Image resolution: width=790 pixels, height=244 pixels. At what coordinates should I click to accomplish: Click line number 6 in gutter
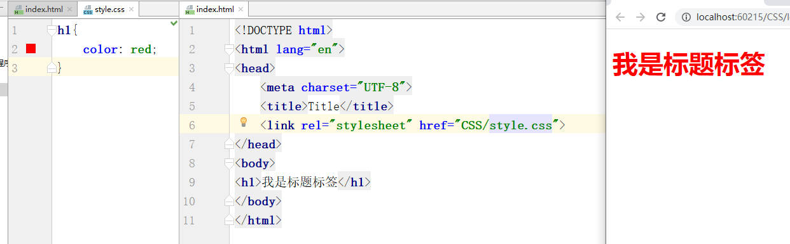pos(192,125)
